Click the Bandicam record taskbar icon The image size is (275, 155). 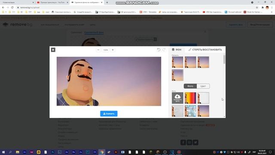point(179,152)
